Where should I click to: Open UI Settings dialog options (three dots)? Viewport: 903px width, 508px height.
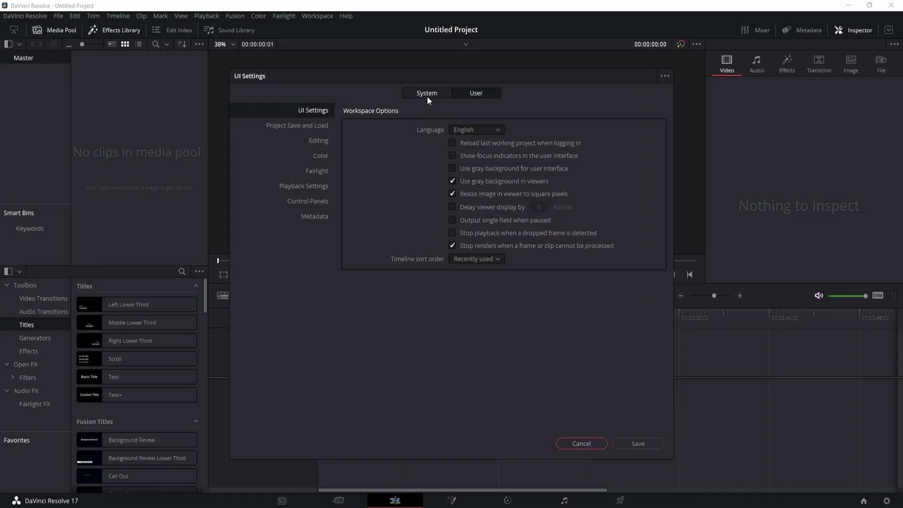coord(665,76)
